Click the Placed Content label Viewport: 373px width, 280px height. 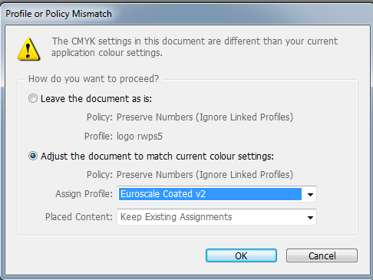pyautogui.click(x=79, y=217)
